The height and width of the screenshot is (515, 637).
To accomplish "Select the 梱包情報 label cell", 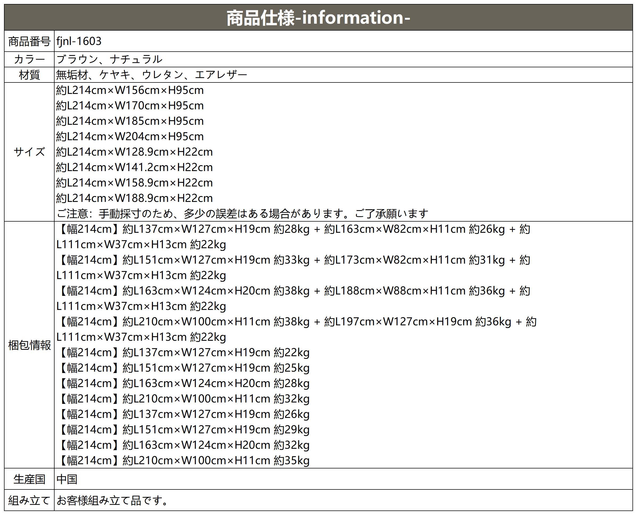I will pyautogui.click(x=29, y=345).
